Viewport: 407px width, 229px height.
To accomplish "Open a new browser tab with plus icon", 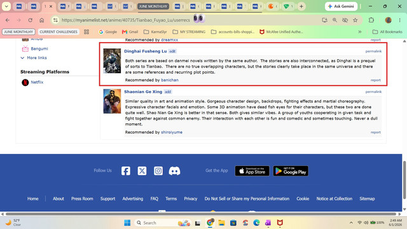I will pos(301,6).
